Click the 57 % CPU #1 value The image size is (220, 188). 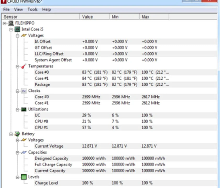pos(86,128)
